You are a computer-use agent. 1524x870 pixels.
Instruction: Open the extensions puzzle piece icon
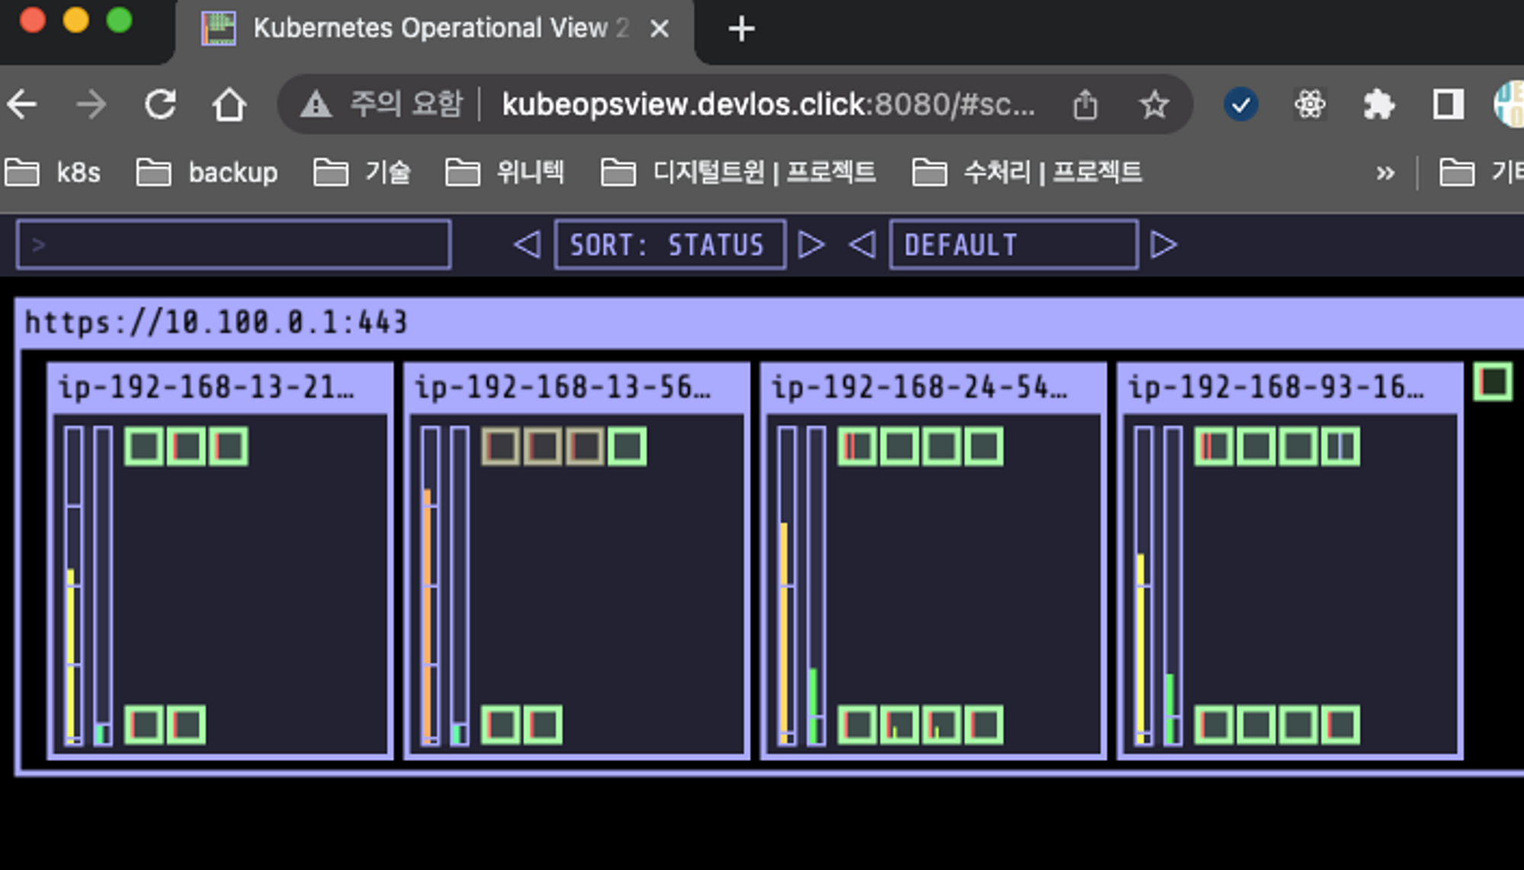pyautogui.click(x=1378, y=104)
